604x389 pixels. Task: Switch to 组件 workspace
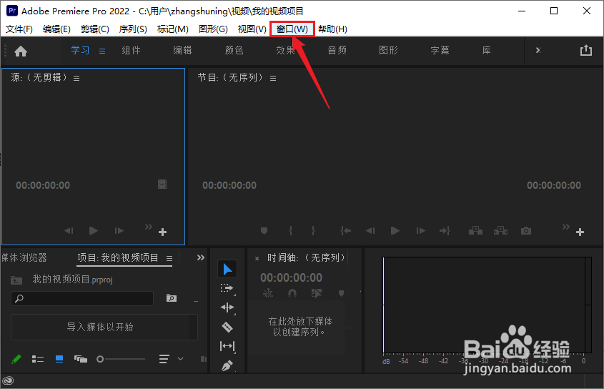coord(132,50)
